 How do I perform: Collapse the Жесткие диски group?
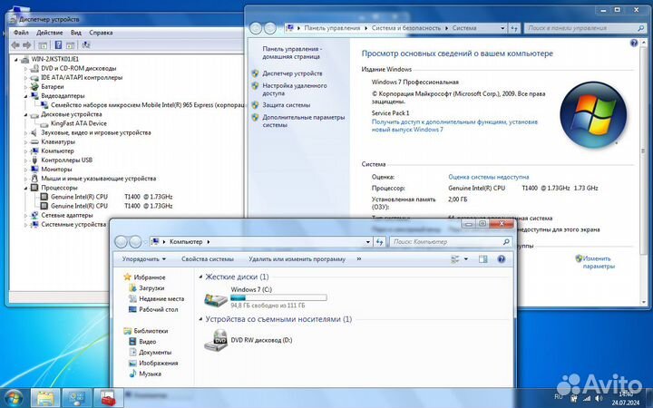tap(200, 277)
